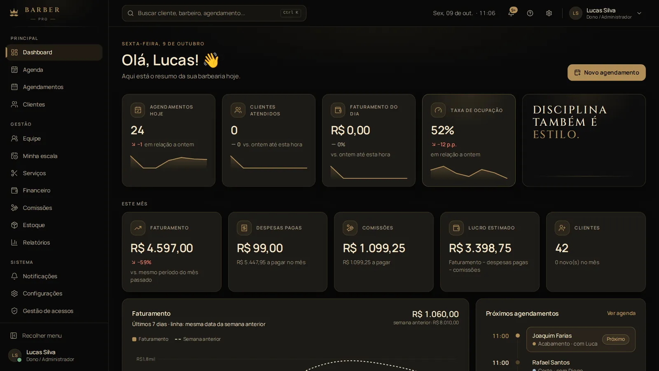Click the monthly Faturamento trend icon
The image size is (659, 371).
[x=138, y=228]
